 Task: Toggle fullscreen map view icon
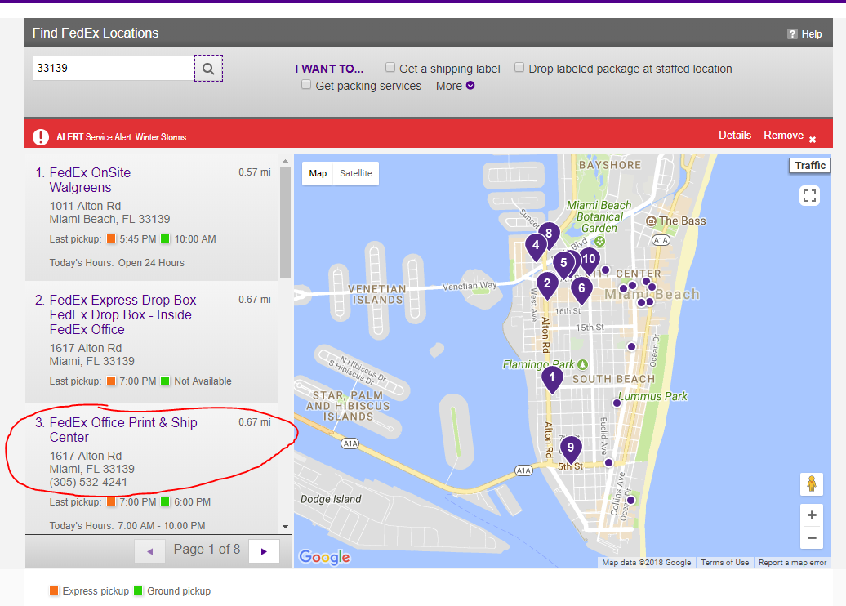pyautogui.click(x=809, y=195)
